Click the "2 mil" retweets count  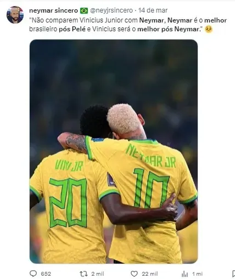click(98, 274)
